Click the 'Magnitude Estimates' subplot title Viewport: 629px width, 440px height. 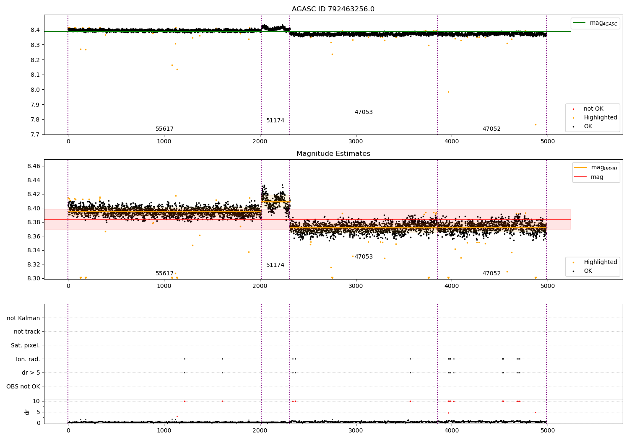coord(333,154)
